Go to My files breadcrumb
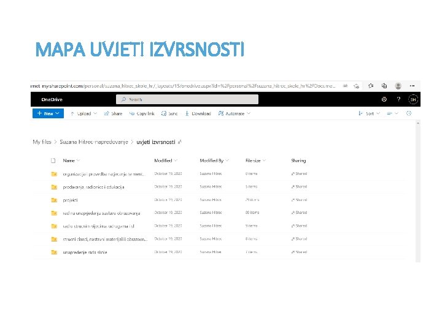The image size is (442, 331). [x=42, y=142]
